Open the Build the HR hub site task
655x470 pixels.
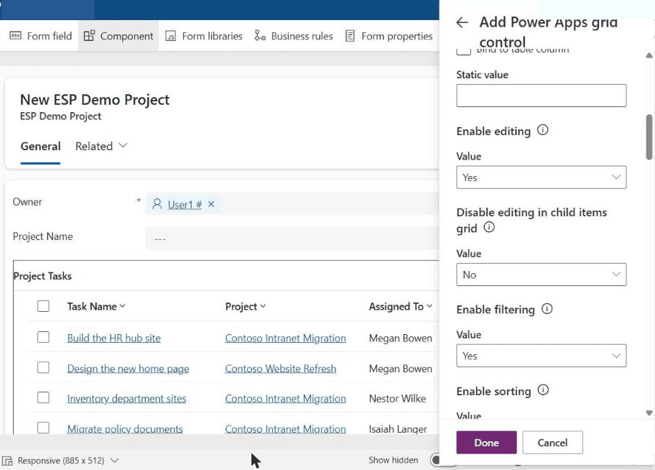pyautogui.click(x=113, y=338)
